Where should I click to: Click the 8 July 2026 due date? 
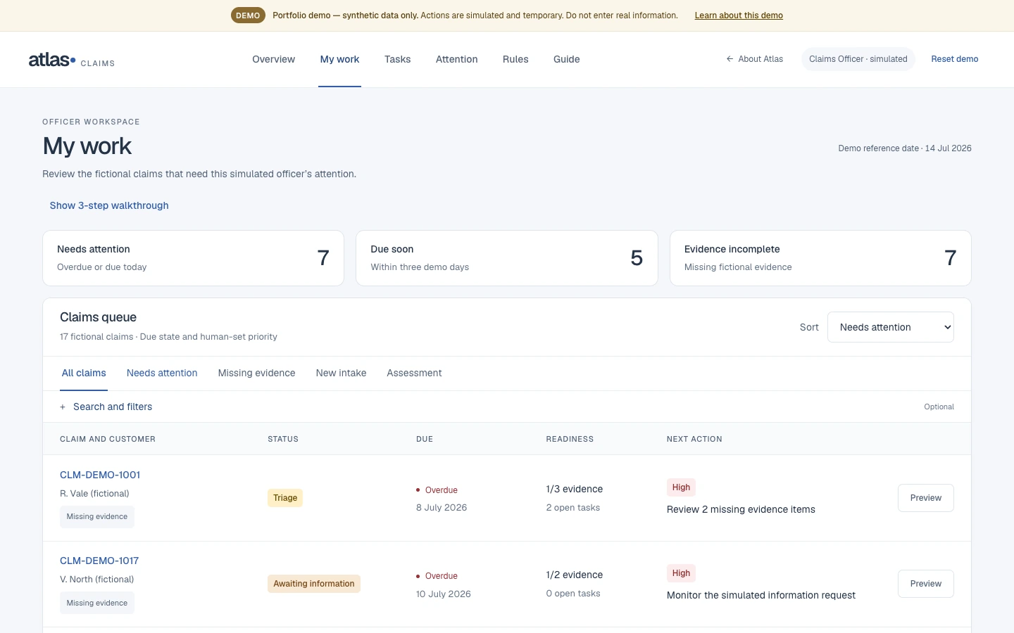(442, 508)
